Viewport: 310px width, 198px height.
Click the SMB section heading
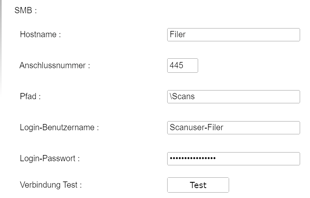pyautogui.click(x=26, y=10)
